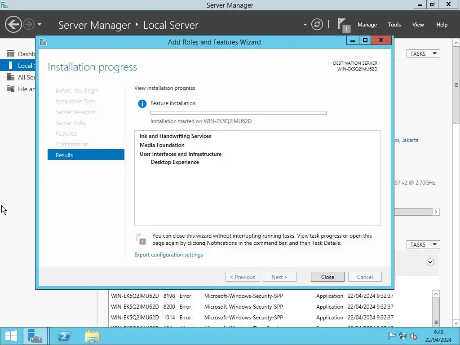Click the Close button in the wizard

pos(327,277)
